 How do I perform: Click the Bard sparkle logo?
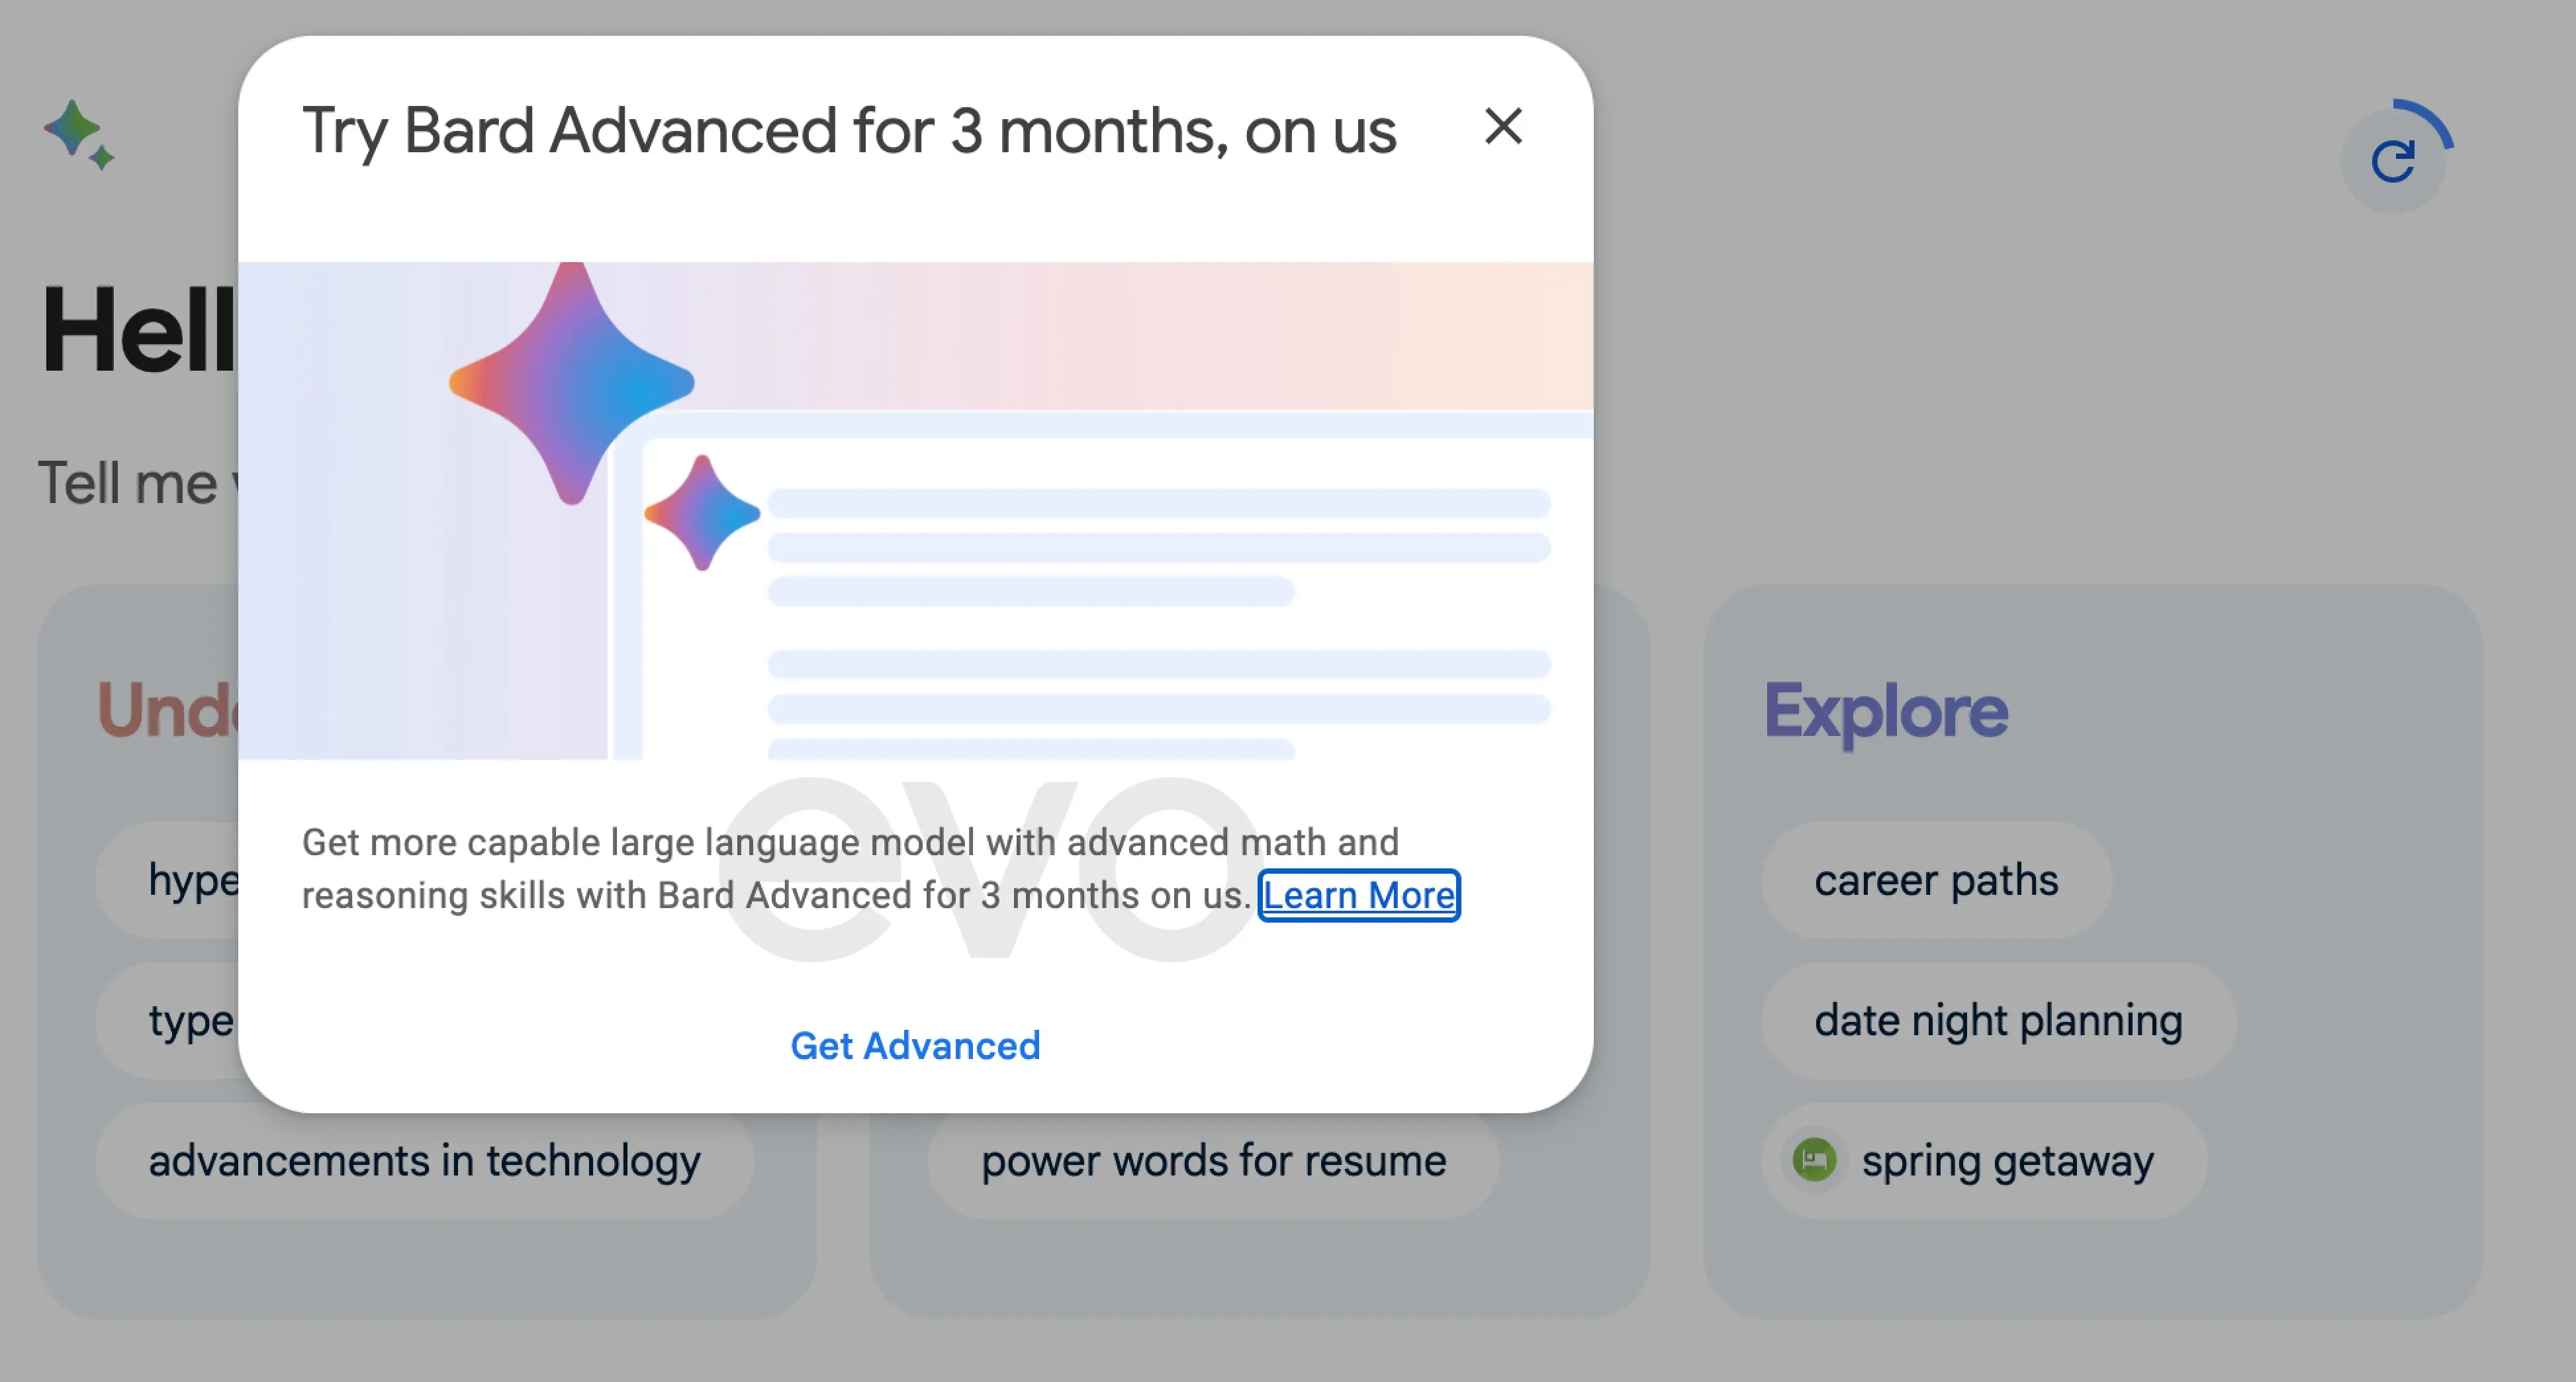tap(79, 134)
